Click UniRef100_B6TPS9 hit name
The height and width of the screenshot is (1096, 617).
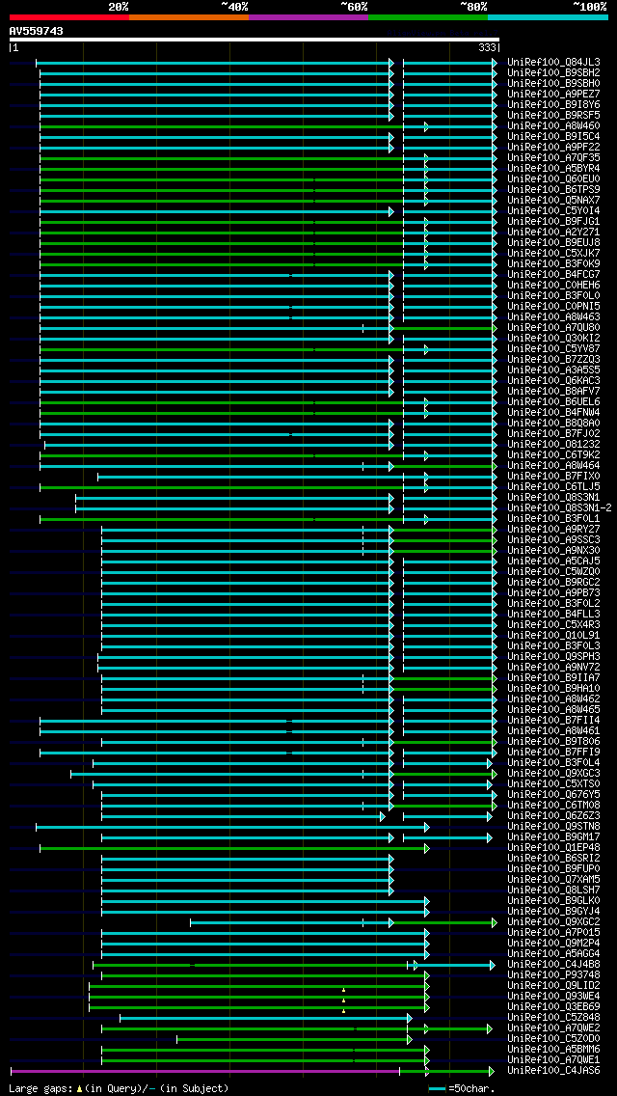(x=553, y=189)
